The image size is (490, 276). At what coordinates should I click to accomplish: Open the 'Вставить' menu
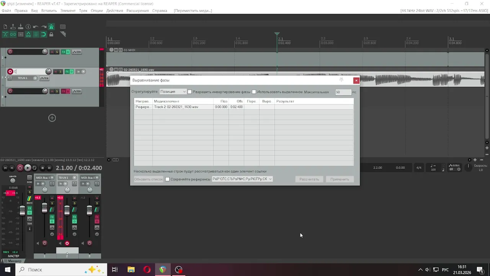[49, 11]
